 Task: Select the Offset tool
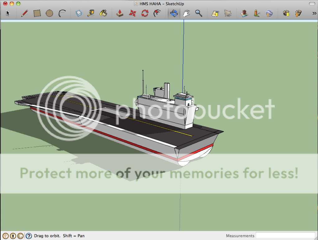pyautogui.click(x=157, y=13)
